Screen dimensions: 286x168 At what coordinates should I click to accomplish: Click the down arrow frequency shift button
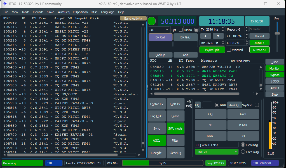coord(218,36)
